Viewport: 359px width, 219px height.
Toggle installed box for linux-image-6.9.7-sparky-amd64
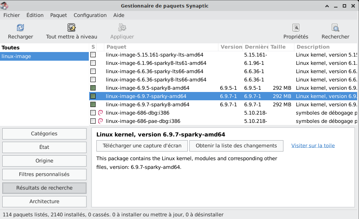click(x=93, y=96)
